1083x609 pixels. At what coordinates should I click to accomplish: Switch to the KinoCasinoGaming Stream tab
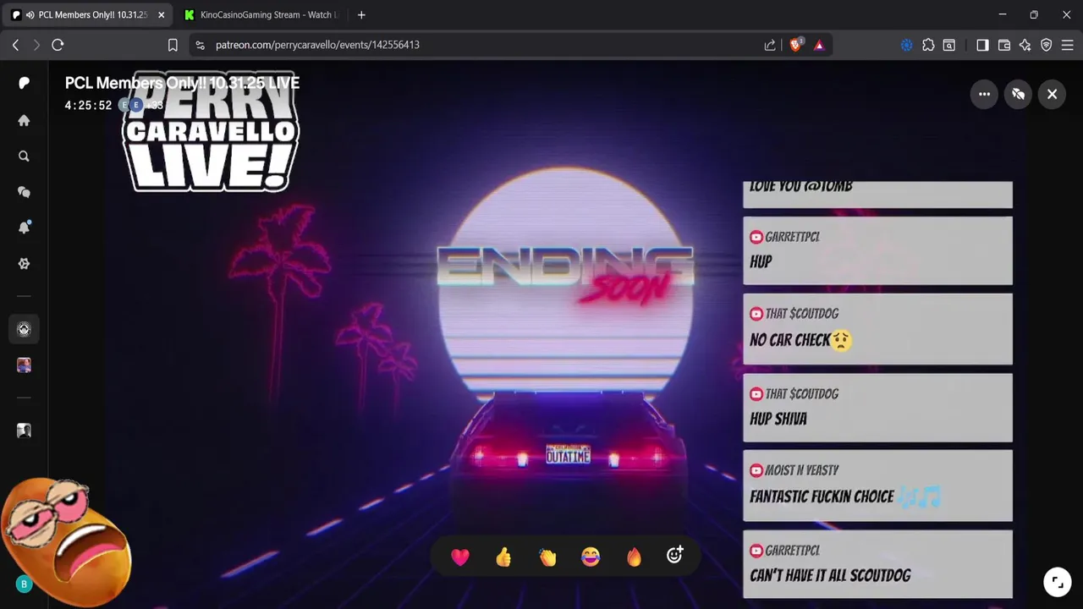pyautogui.click(x=261, y=14)
